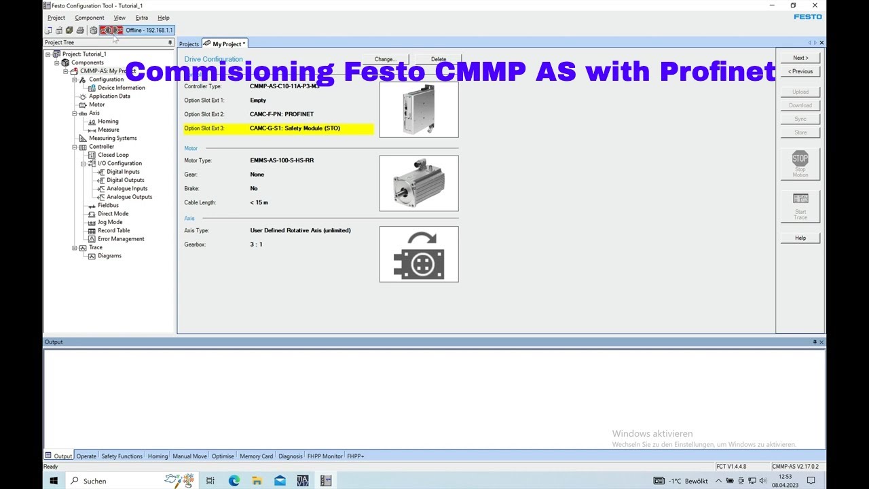Select the Motor node in tree
The image size is (869, 489).
click(97, 105)
